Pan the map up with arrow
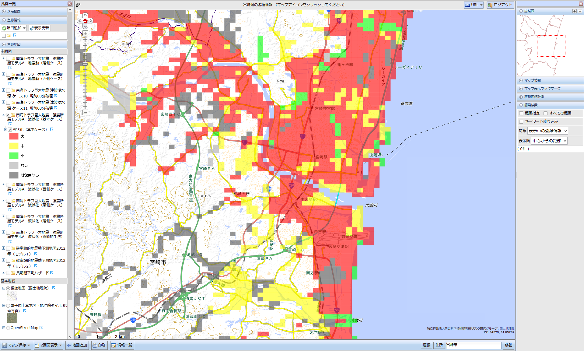Image resolution: width=584 pixels, height=351 pixels. [85, 15]
